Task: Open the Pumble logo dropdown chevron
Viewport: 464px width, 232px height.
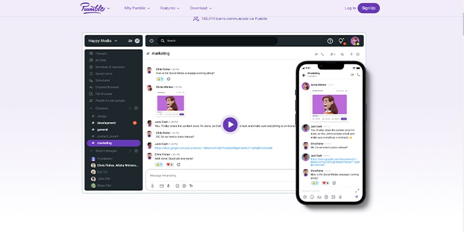Action: 108,8
